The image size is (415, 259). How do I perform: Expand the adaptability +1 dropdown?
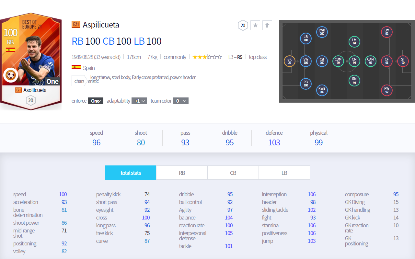coord(139,101)
